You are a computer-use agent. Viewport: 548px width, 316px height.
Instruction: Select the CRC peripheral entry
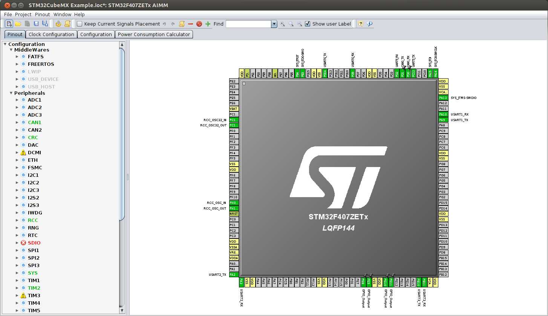pyautogui.click(x=33, y=137)
